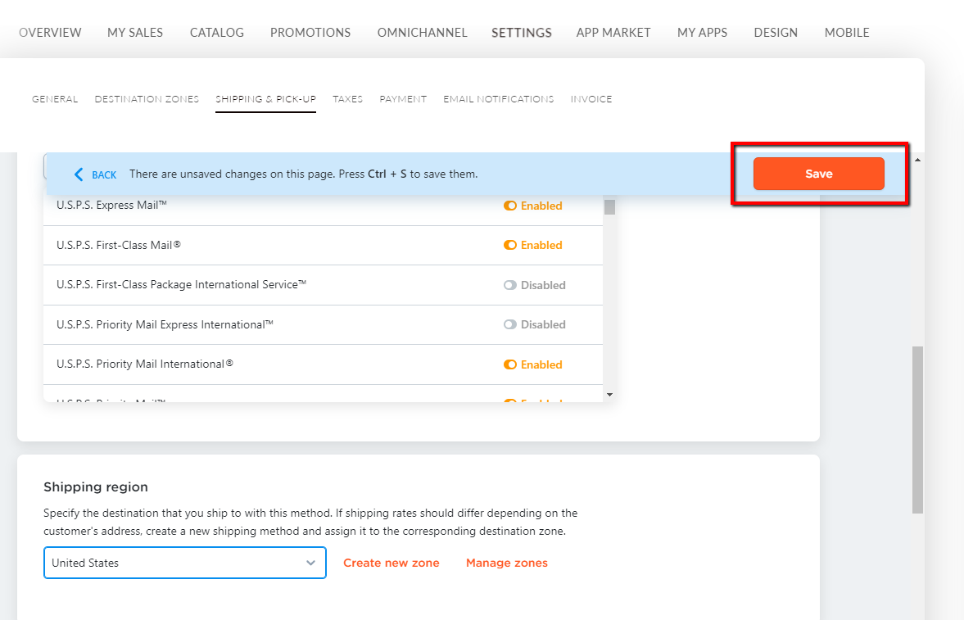Viewport: 964px width, 620px height.
Task: Switch to the Payment tab
Action: pyautogui.click(x=403, y=99)
